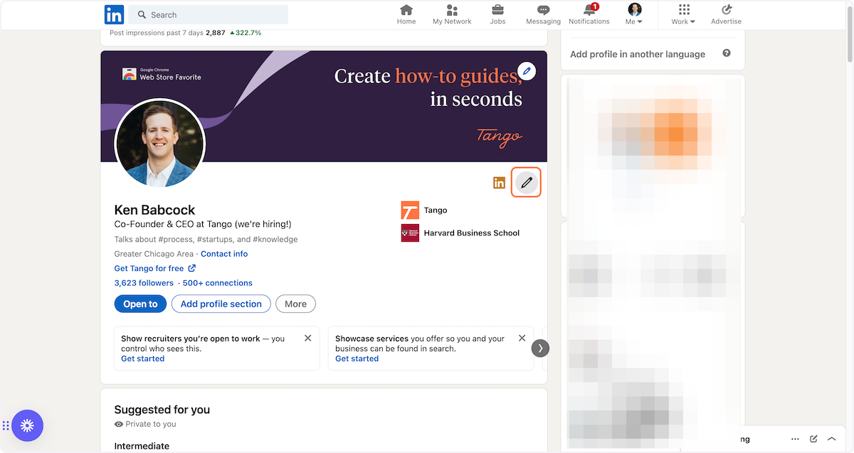Expand the messaging panel with the chevron up
854x453 pixels.
click(x=831, y=439)
